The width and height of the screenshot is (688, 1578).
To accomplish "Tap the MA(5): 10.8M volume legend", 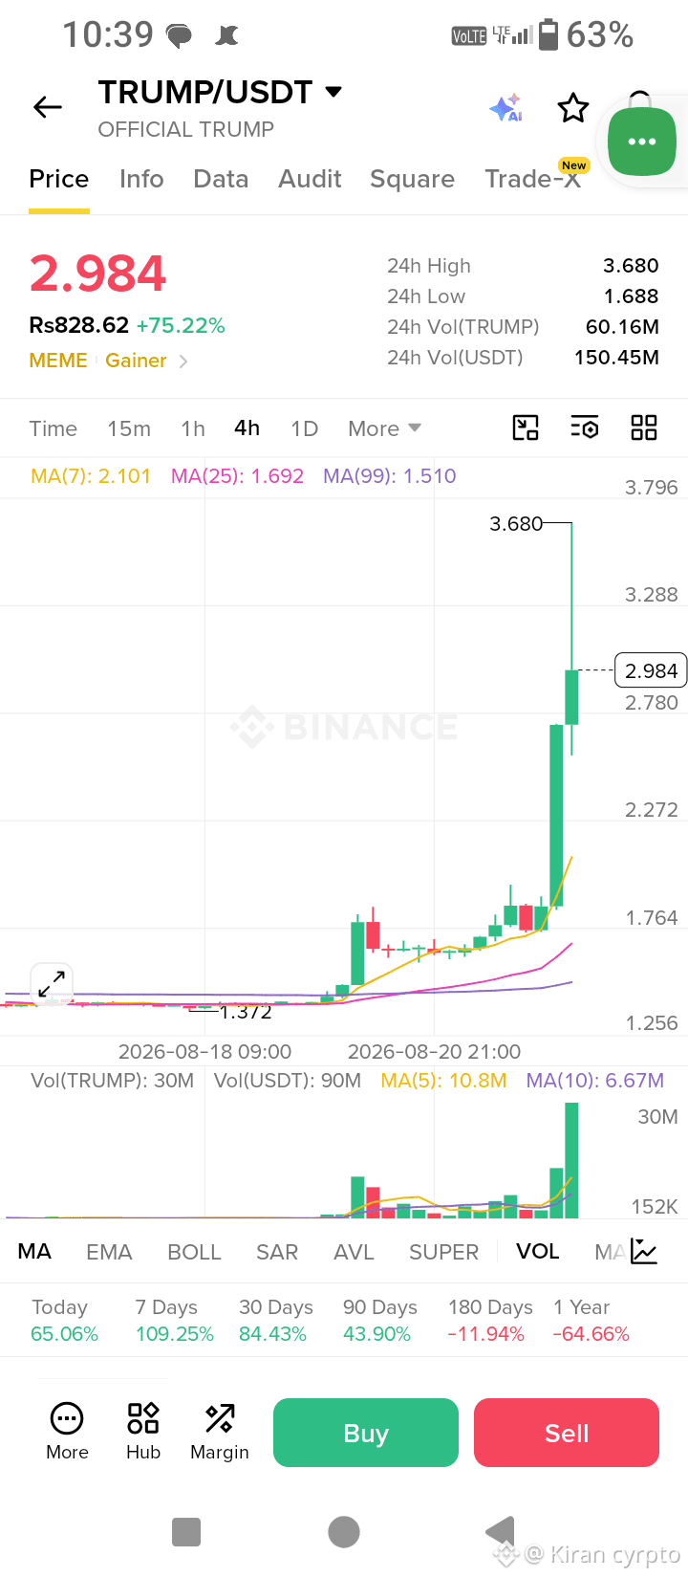I will point(443,1081).
